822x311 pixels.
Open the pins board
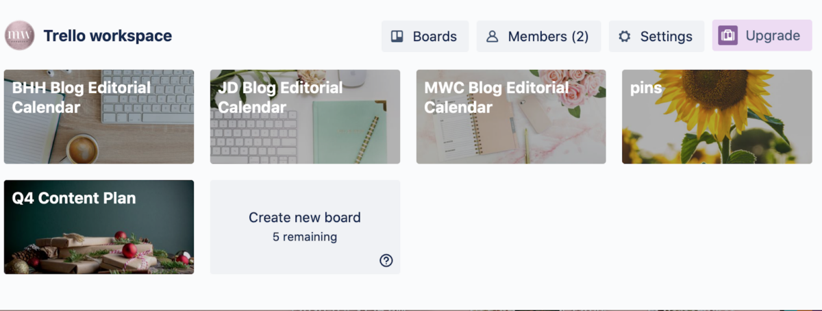[x=717, y=116]
